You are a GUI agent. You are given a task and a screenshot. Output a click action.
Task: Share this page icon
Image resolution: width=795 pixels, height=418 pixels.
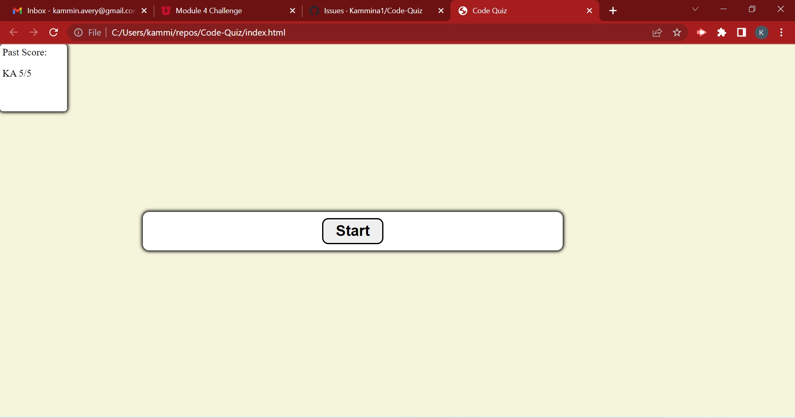(x=658, y=33)
